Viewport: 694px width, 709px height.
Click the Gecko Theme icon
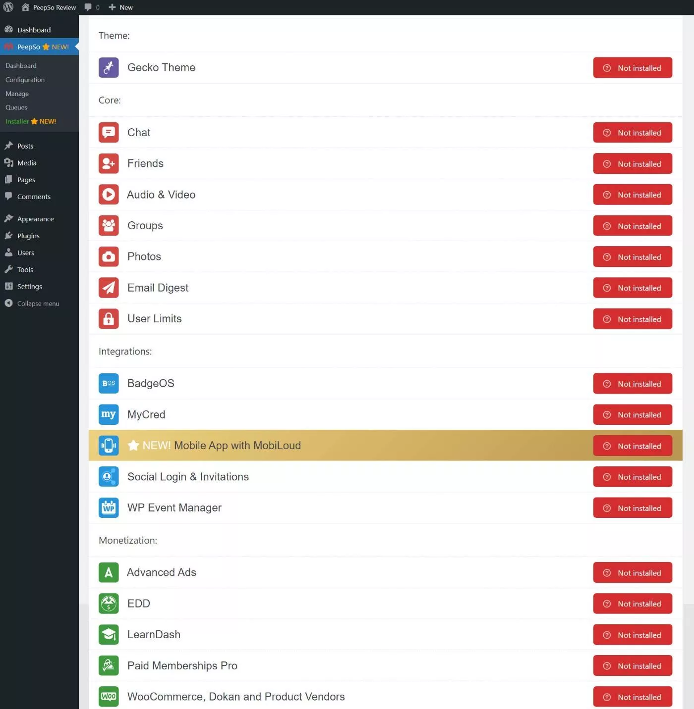109,67
